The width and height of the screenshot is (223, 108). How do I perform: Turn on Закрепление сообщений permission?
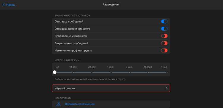coord(164,43)
